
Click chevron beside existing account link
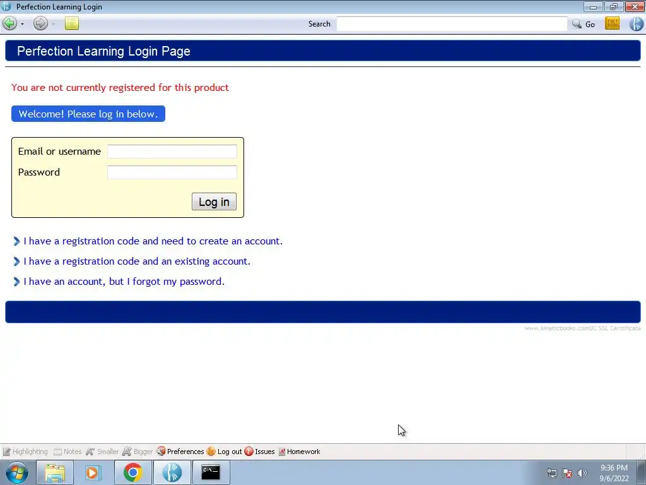(16, 261)
